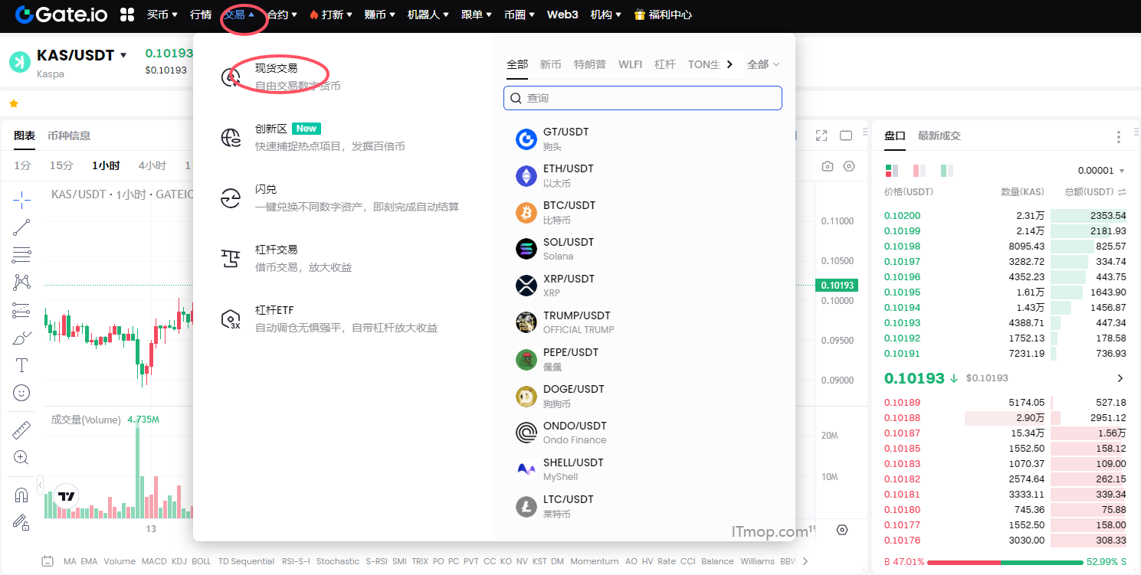This screenshot has height=575, width=1141.
Task: Switch to 最新成交 recent trades tab
Action: tap(939, 136)
